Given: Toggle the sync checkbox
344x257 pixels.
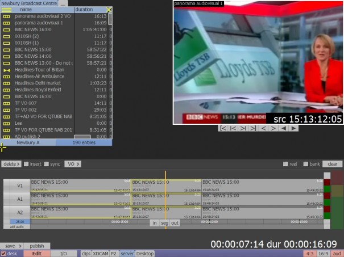Looking at the screenshot, I should pyautogui.click(x=45, y=164).
